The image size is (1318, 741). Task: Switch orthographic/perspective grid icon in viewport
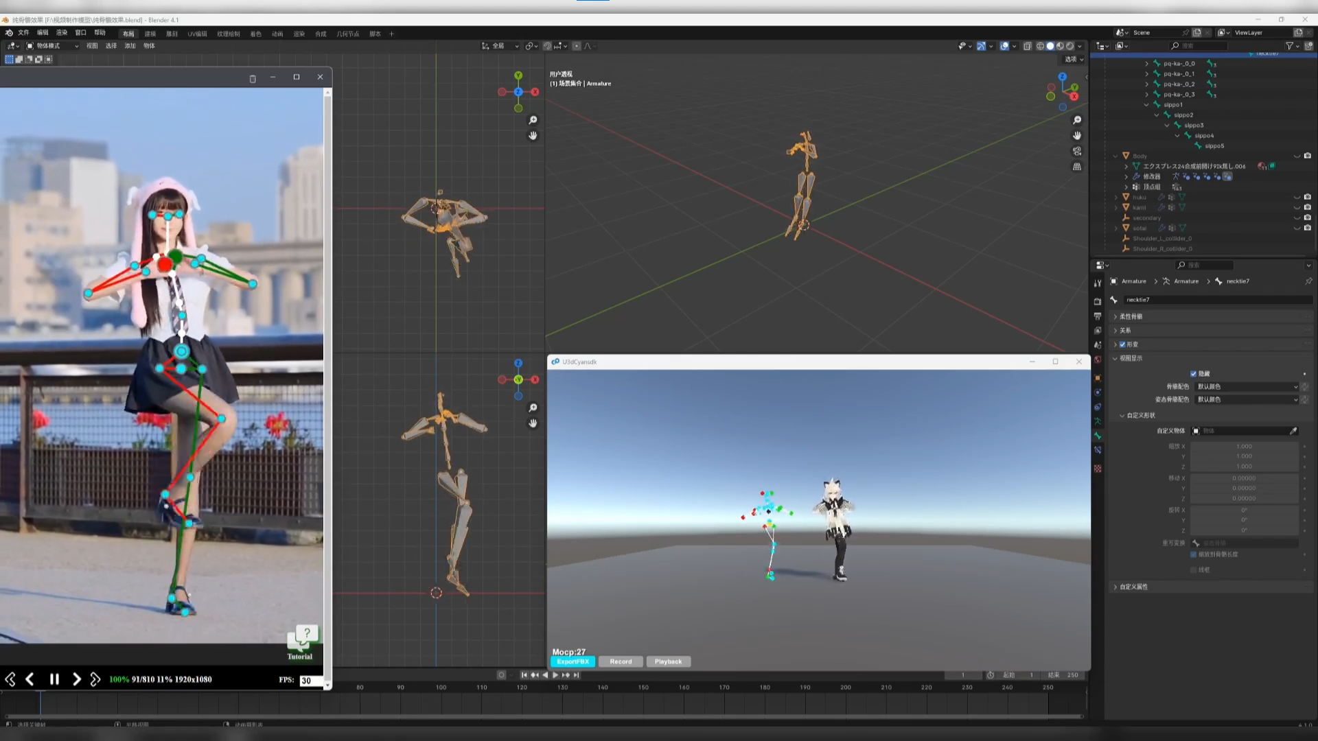tap(1077, 167)
